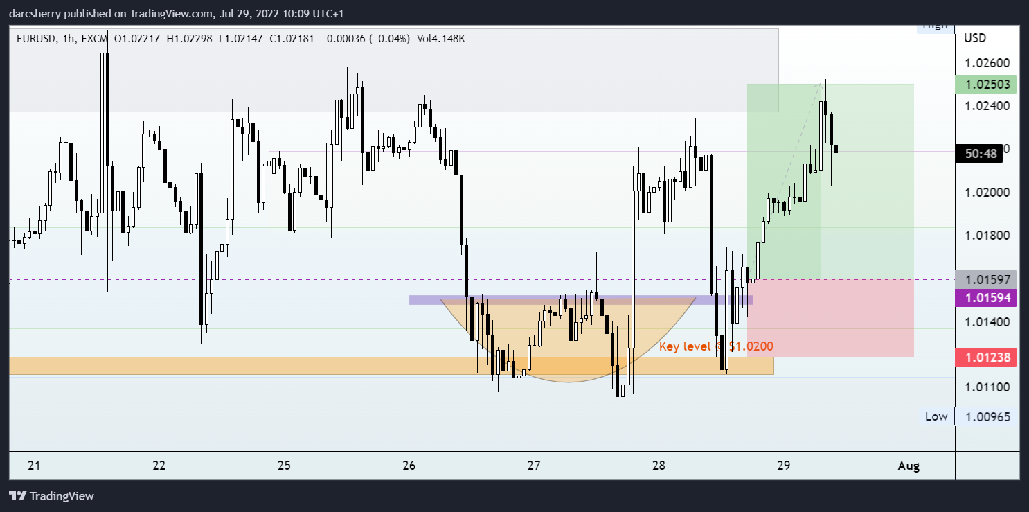Screen dimensions: 1029x512
Task: Click the 27 date on the time axis
Action: (x=534, y=466)
